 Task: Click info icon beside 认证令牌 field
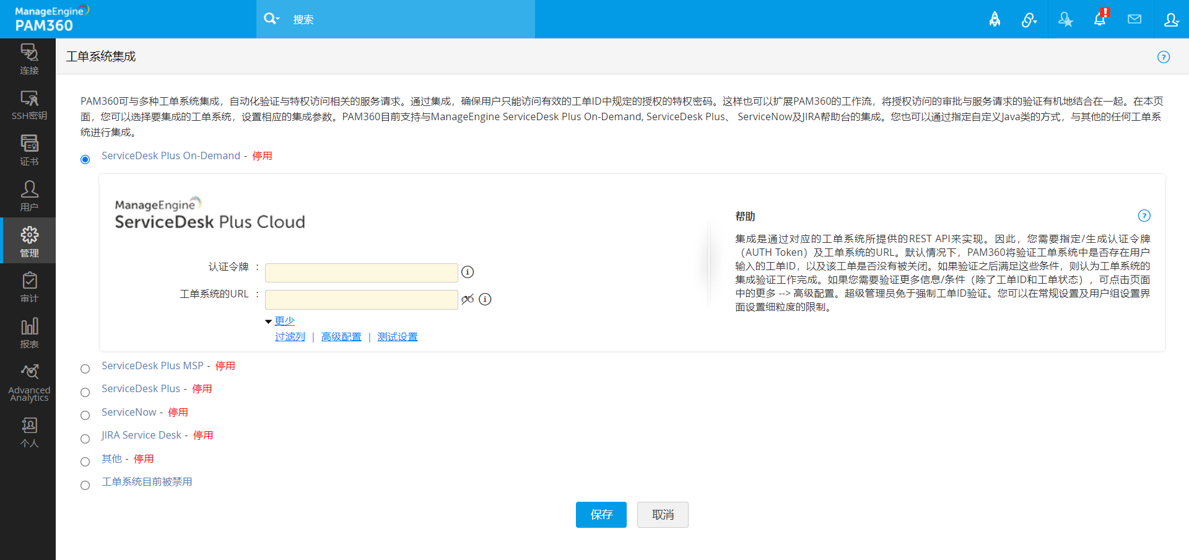click(468, 272)
